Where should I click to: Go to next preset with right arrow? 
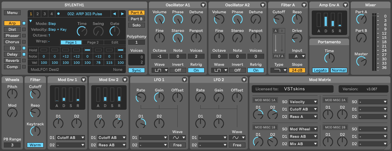[x=122, y=14]
